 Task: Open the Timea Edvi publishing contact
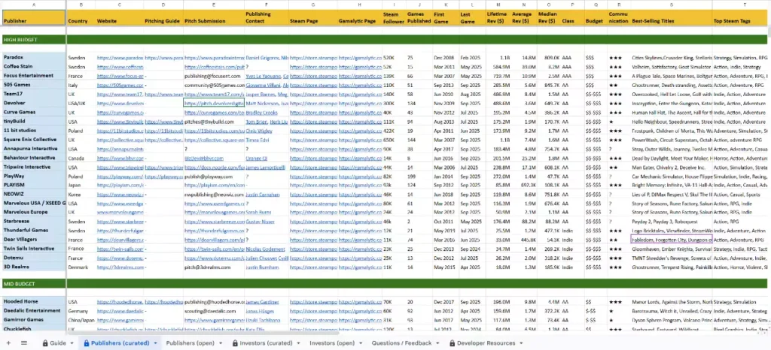click(x=258, y=140)
